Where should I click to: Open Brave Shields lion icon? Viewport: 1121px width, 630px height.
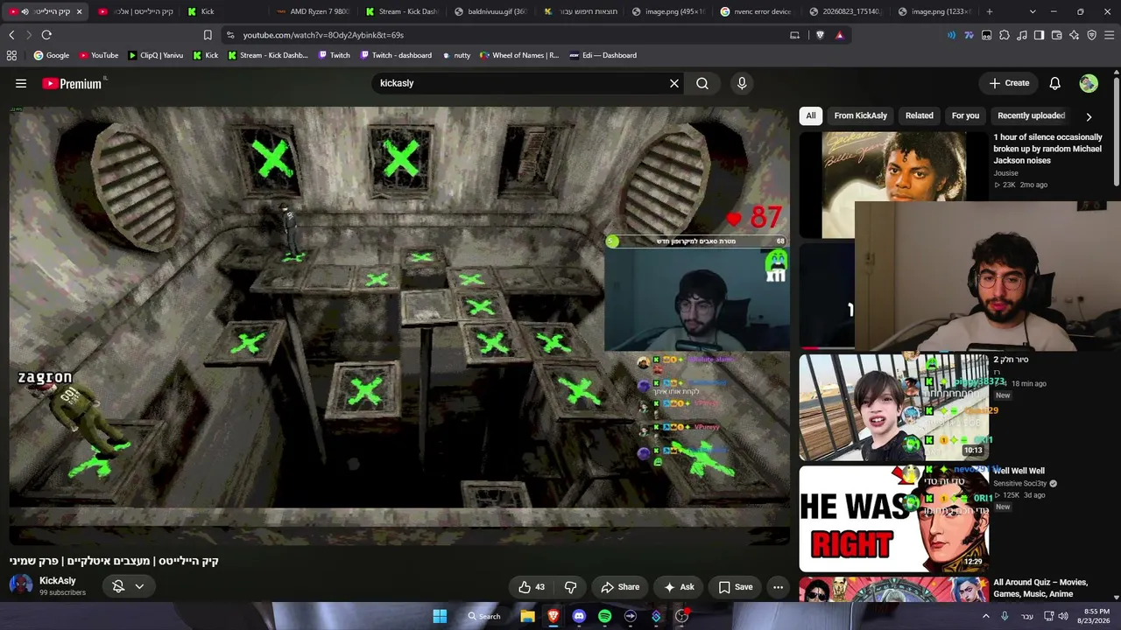(820, 35)
